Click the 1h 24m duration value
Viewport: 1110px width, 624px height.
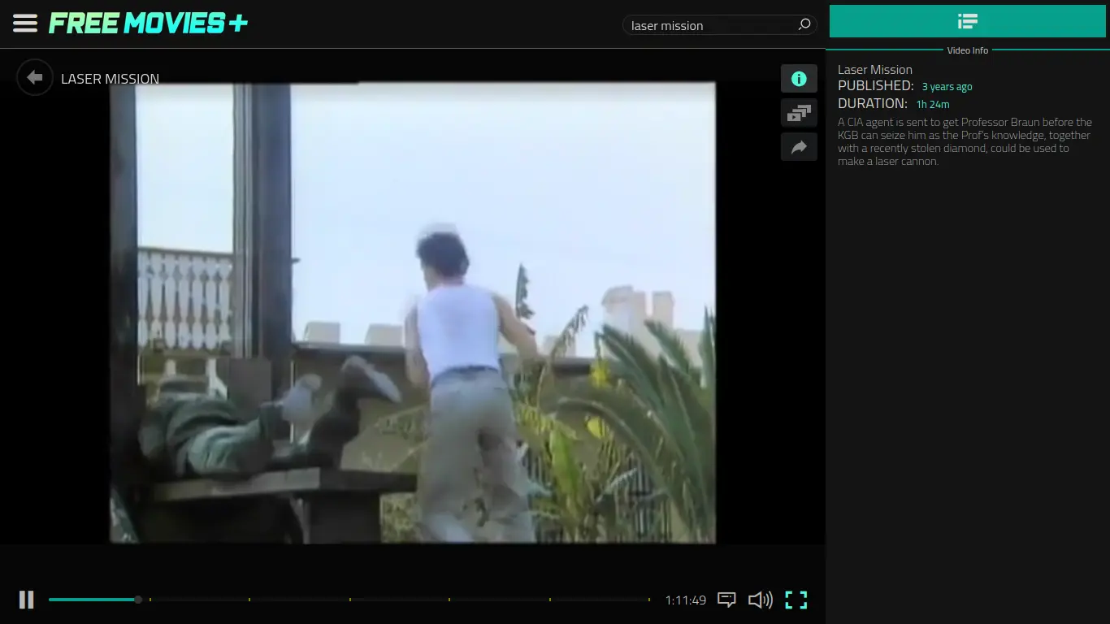pos(933,104)
